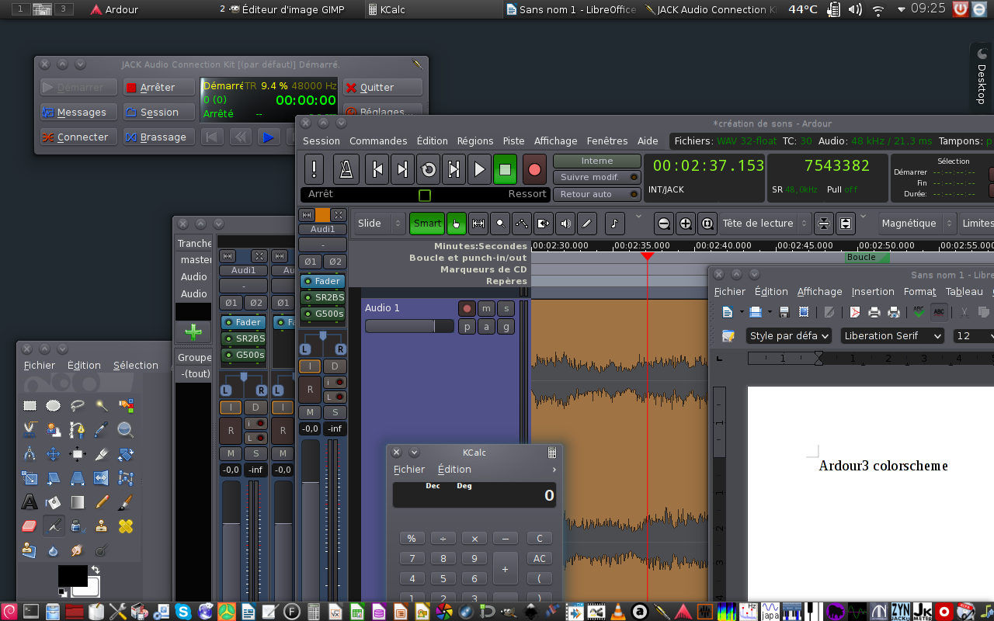This screenshot has width=994, height=621.
Task: Select GIMP ellipse select tool
Action: [x=54, y=405]
